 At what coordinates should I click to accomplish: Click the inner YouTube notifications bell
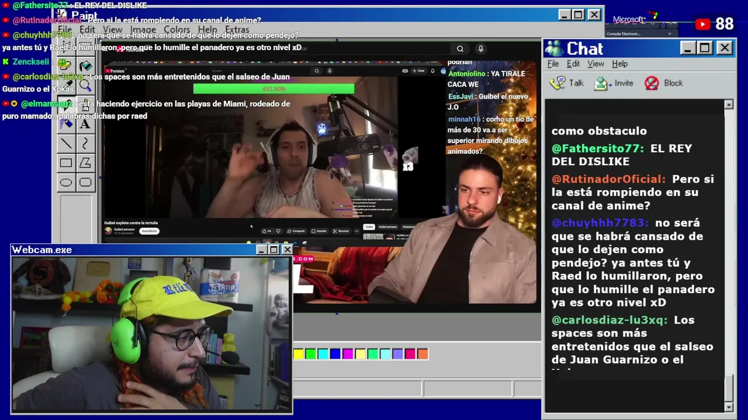pyautogui.click(x=432, y=71)
